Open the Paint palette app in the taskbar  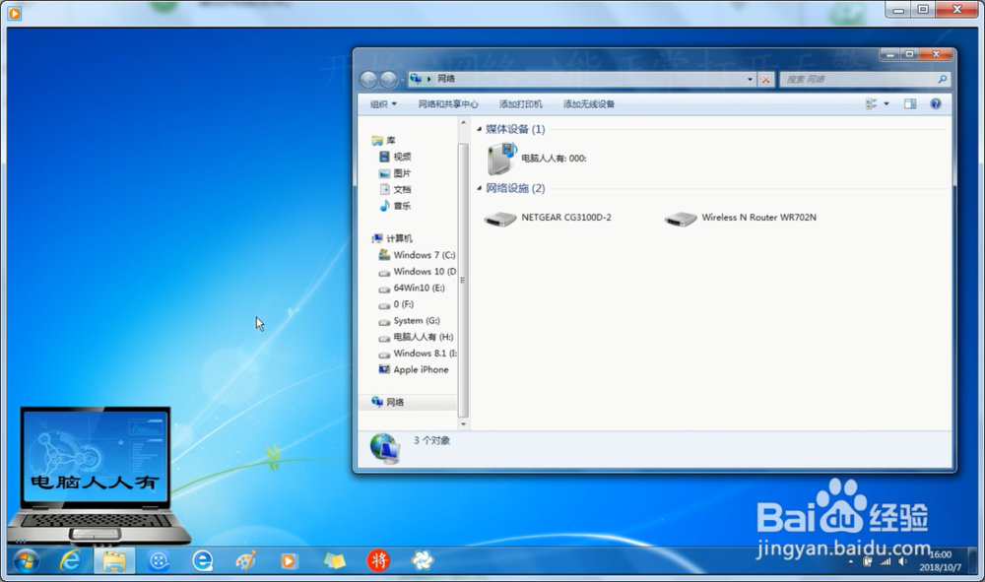click(245, 560)
